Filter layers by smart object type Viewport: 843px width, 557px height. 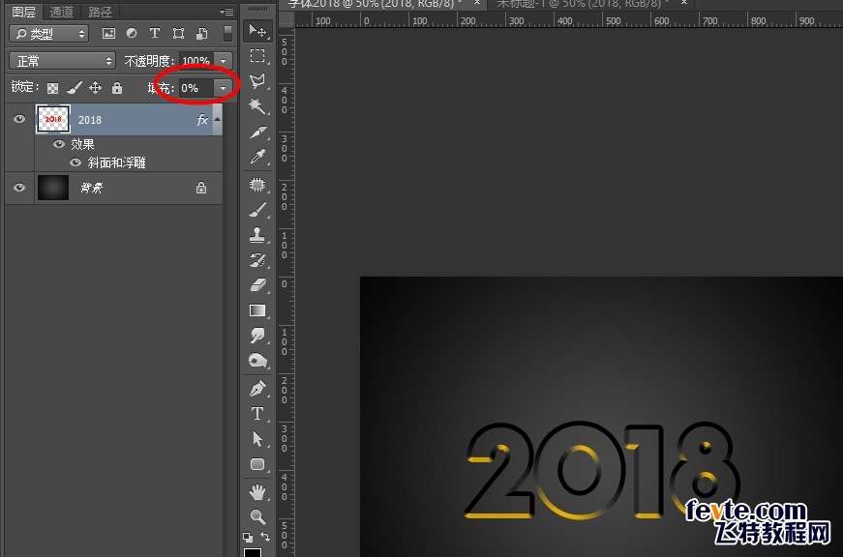[x=201, y=33]
